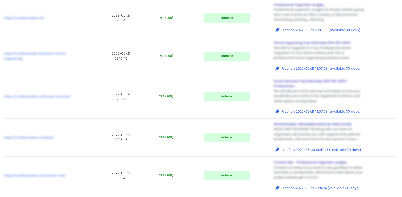The width and height of the screenshot is (402, 197).
Task: Click the Indexed badge for the contact-me URL
Action: pyautogui.click(x=227, y=176)
